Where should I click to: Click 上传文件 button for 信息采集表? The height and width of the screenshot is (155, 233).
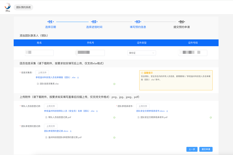(x=42, y=73)
